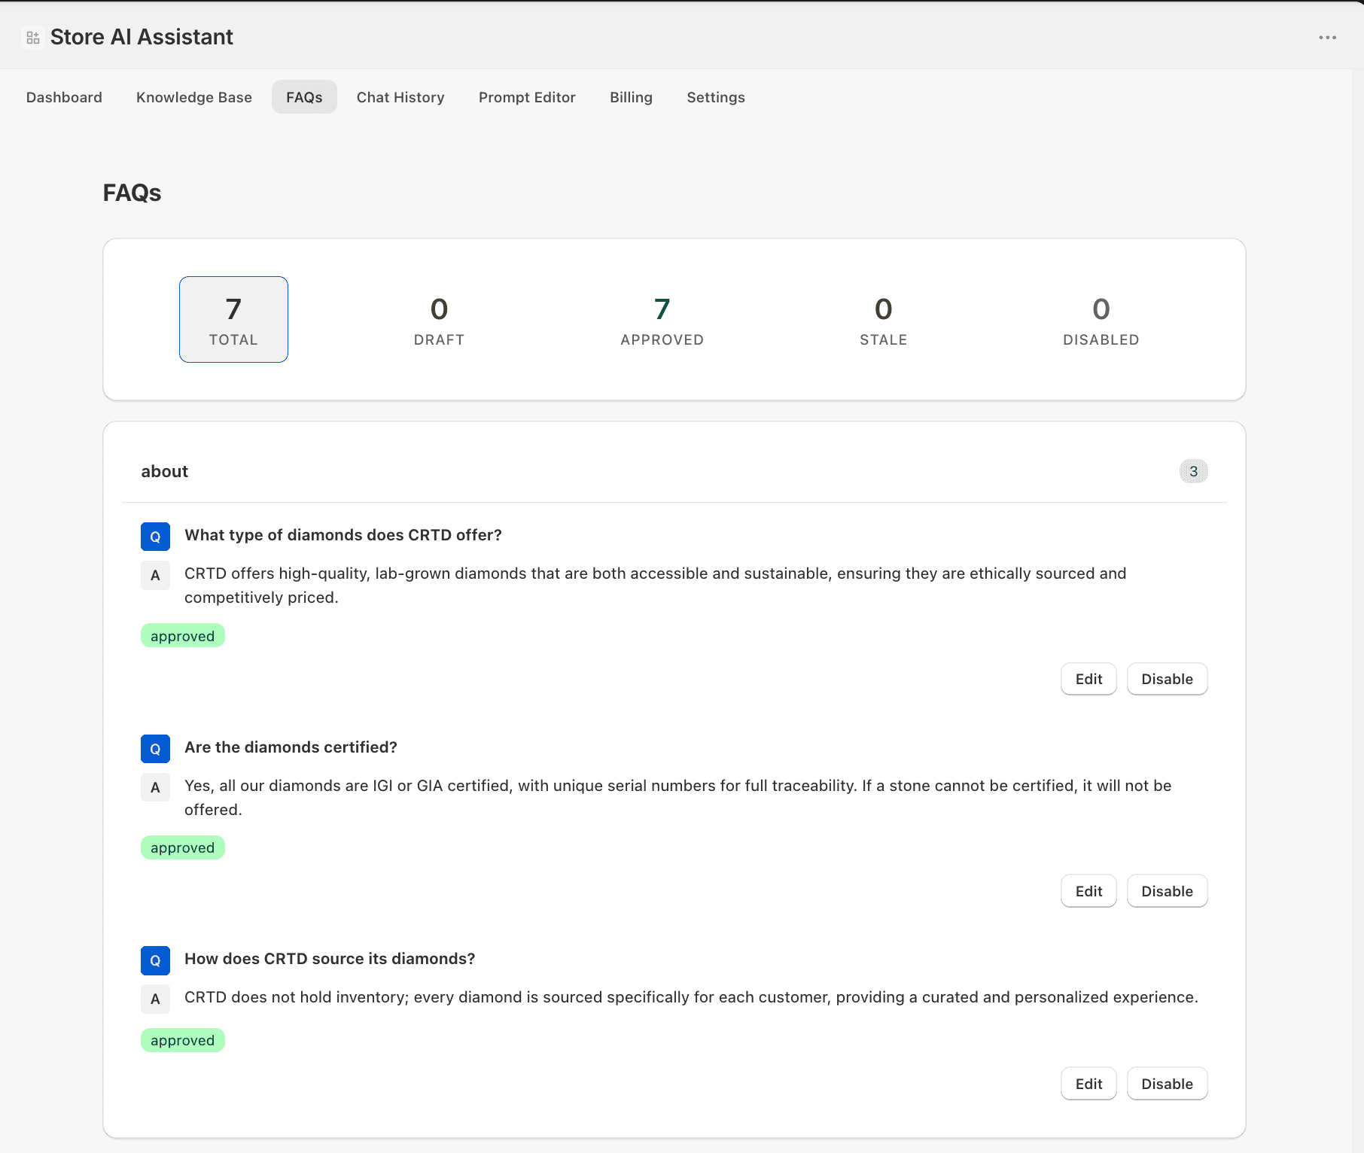The width and height of the screenshot is (1364, 1153).
Task: Click the count badge next to about
Action: click(x=1193, y=471)
